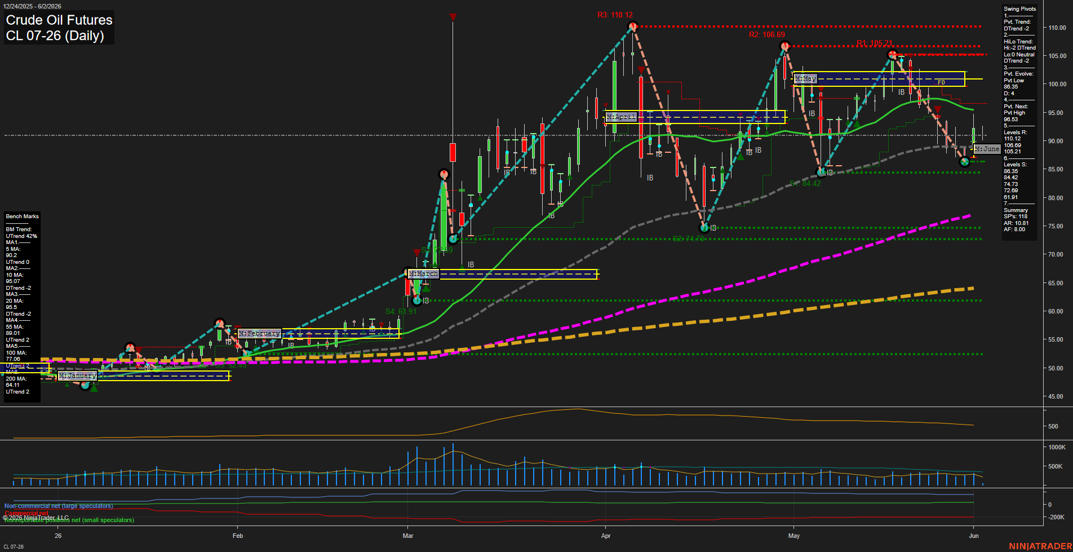Click the 'S4: 61.91' support label
1073x552 pixels.
[401, 312]
